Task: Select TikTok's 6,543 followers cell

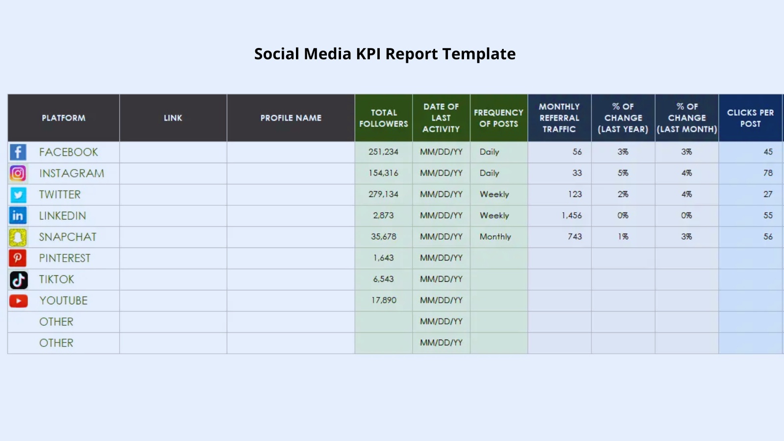Action: point(384,279)
